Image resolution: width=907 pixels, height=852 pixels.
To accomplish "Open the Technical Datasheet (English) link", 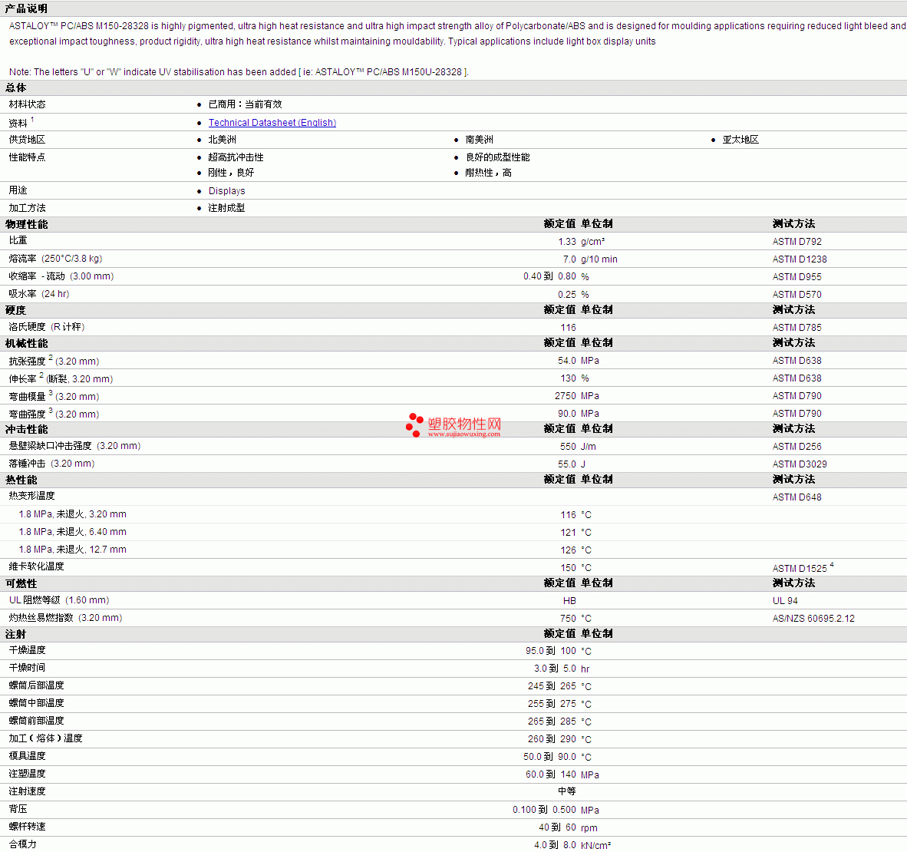I will pyautogui.click(x=272, y=123).
